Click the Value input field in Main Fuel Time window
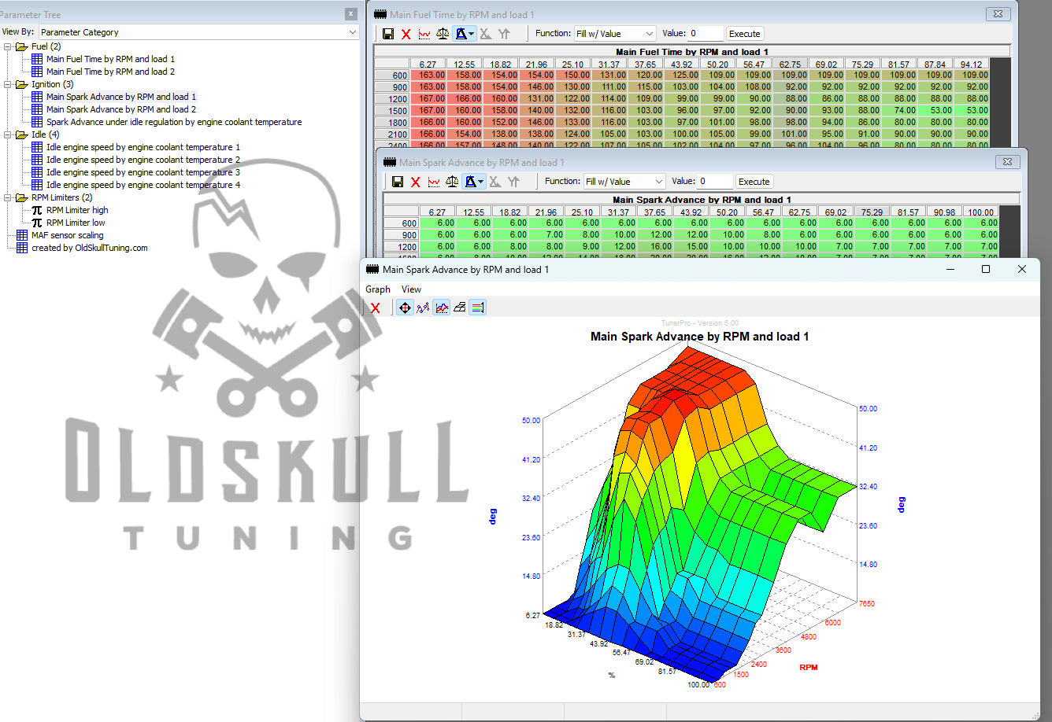The width and height of the screenshot is (1052, 722). [x=705, y=34]
